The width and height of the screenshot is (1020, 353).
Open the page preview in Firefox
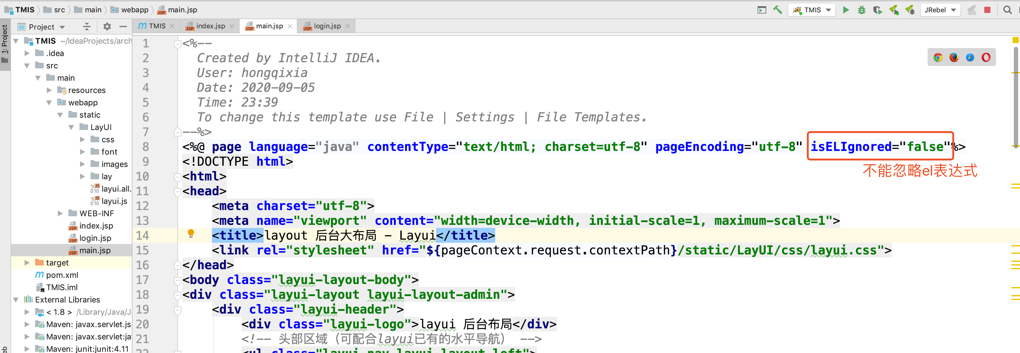coord(953,57)
